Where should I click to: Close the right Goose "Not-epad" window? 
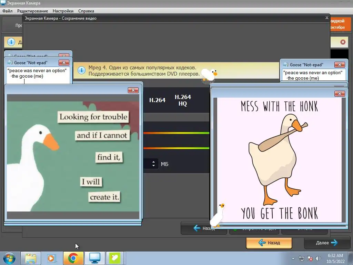coord(340,65)
